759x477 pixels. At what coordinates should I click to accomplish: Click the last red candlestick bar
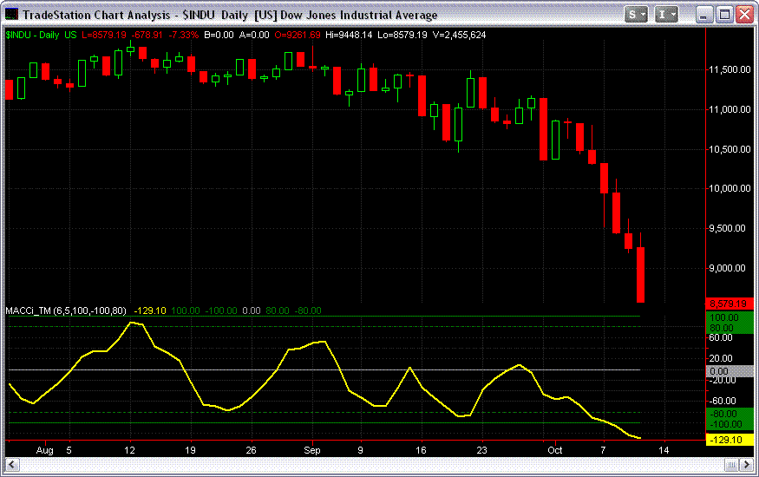tap(641, 275)
